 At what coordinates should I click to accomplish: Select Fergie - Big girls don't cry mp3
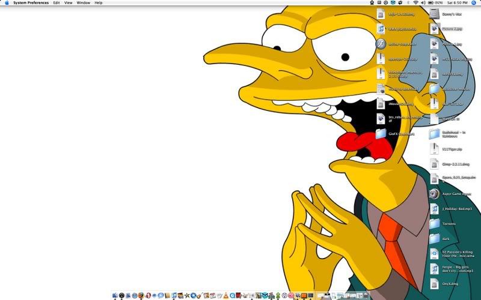tap(434, 269)
